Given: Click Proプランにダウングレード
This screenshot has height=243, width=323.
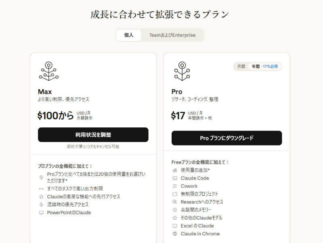Looking at the screenshot, I should 227,138.
